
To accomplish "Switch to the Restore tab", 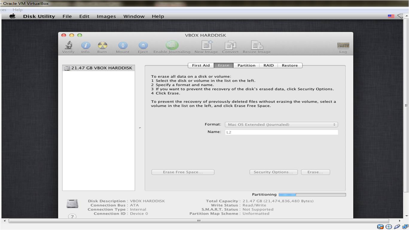I will coord(290,65).
